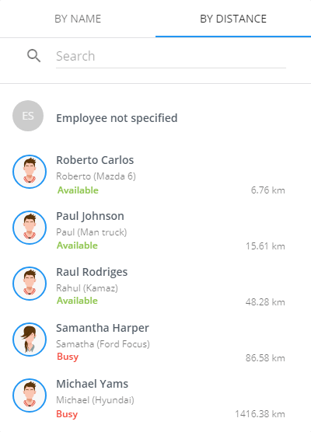Select Roberto Carlos's avatar
This screenshot has height=432, width=311.
click(x=30, y=172)
